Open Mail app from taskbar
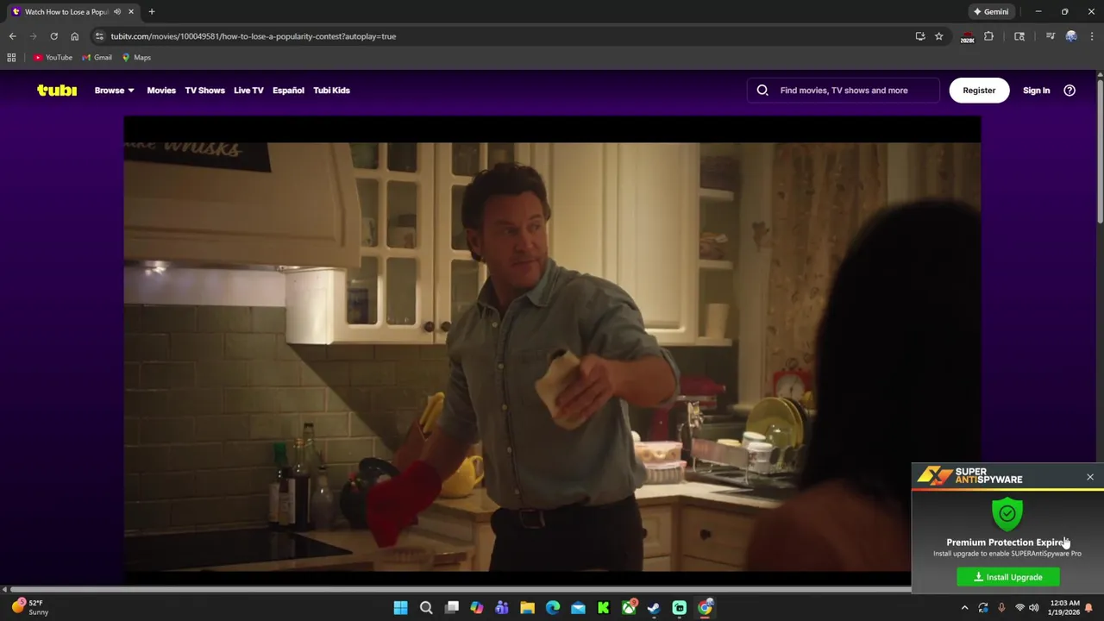Viewport: 1104px width, 621px height. [578, 608]
